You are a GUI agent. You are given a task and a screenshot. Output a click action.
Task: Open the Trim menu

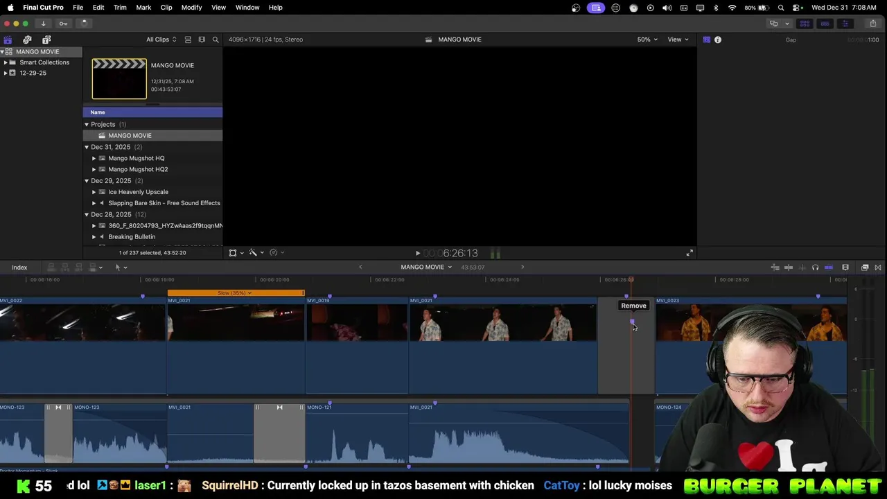120,8
